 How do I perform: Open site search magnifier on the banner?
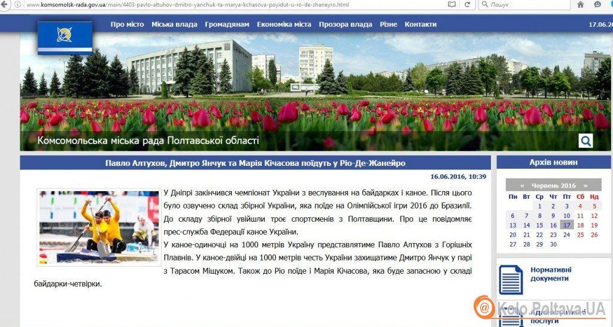[585, 141]
